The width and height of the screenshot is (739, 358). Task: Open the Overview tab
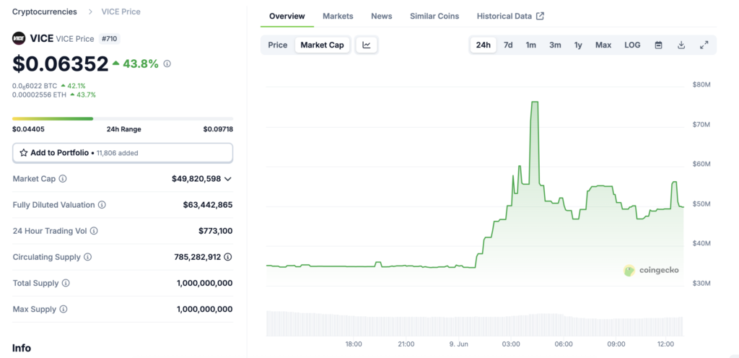pos(287,16)
